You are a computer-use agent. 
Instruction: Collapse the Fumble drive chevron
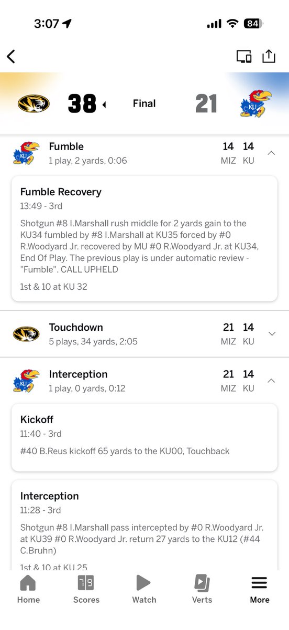coord(271,153)
